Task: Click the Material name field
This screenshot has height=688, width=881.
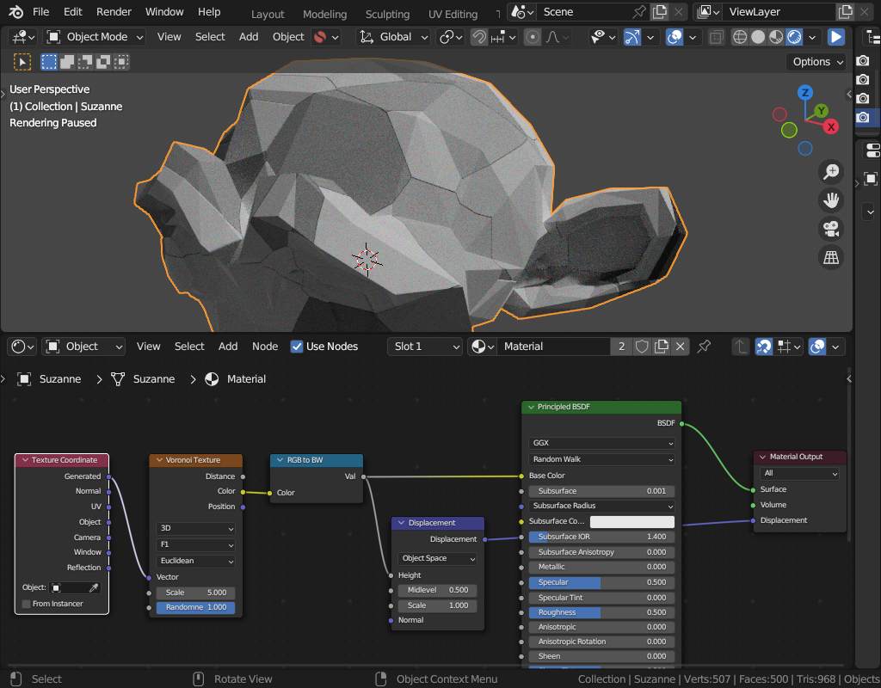Action: point(553,347)
